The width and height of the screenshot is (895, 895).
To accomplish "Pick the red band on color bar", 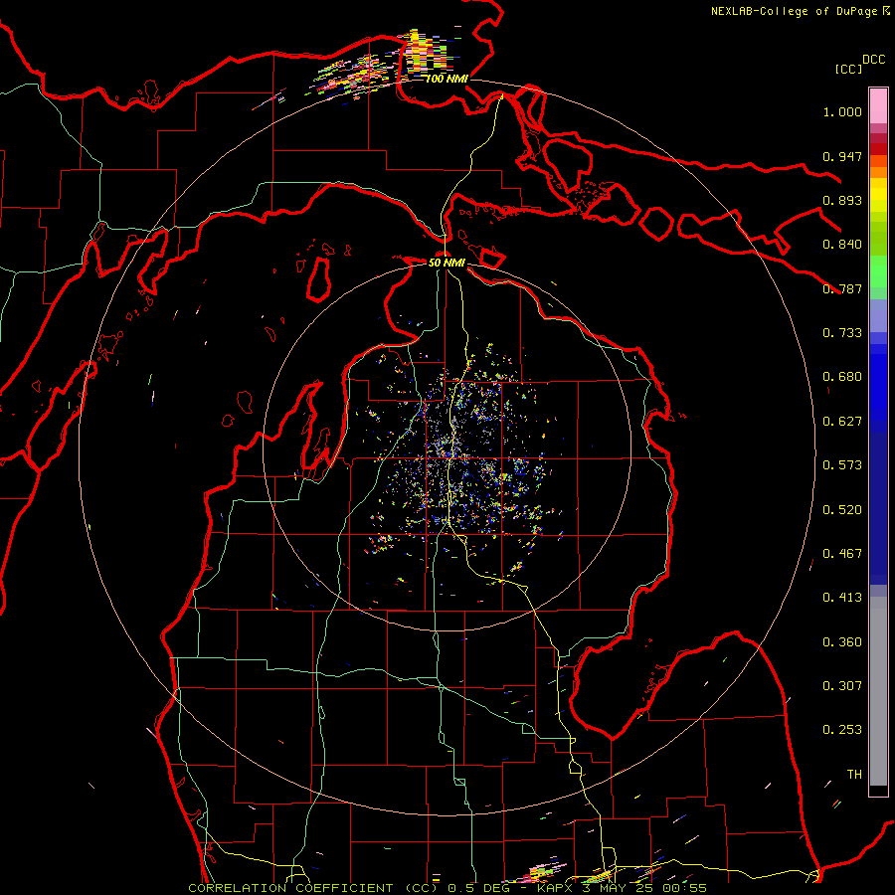I will click(878, 148).
